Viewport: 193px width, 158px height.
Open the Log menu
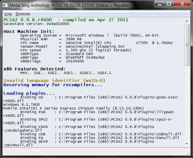tap(8, 14)
